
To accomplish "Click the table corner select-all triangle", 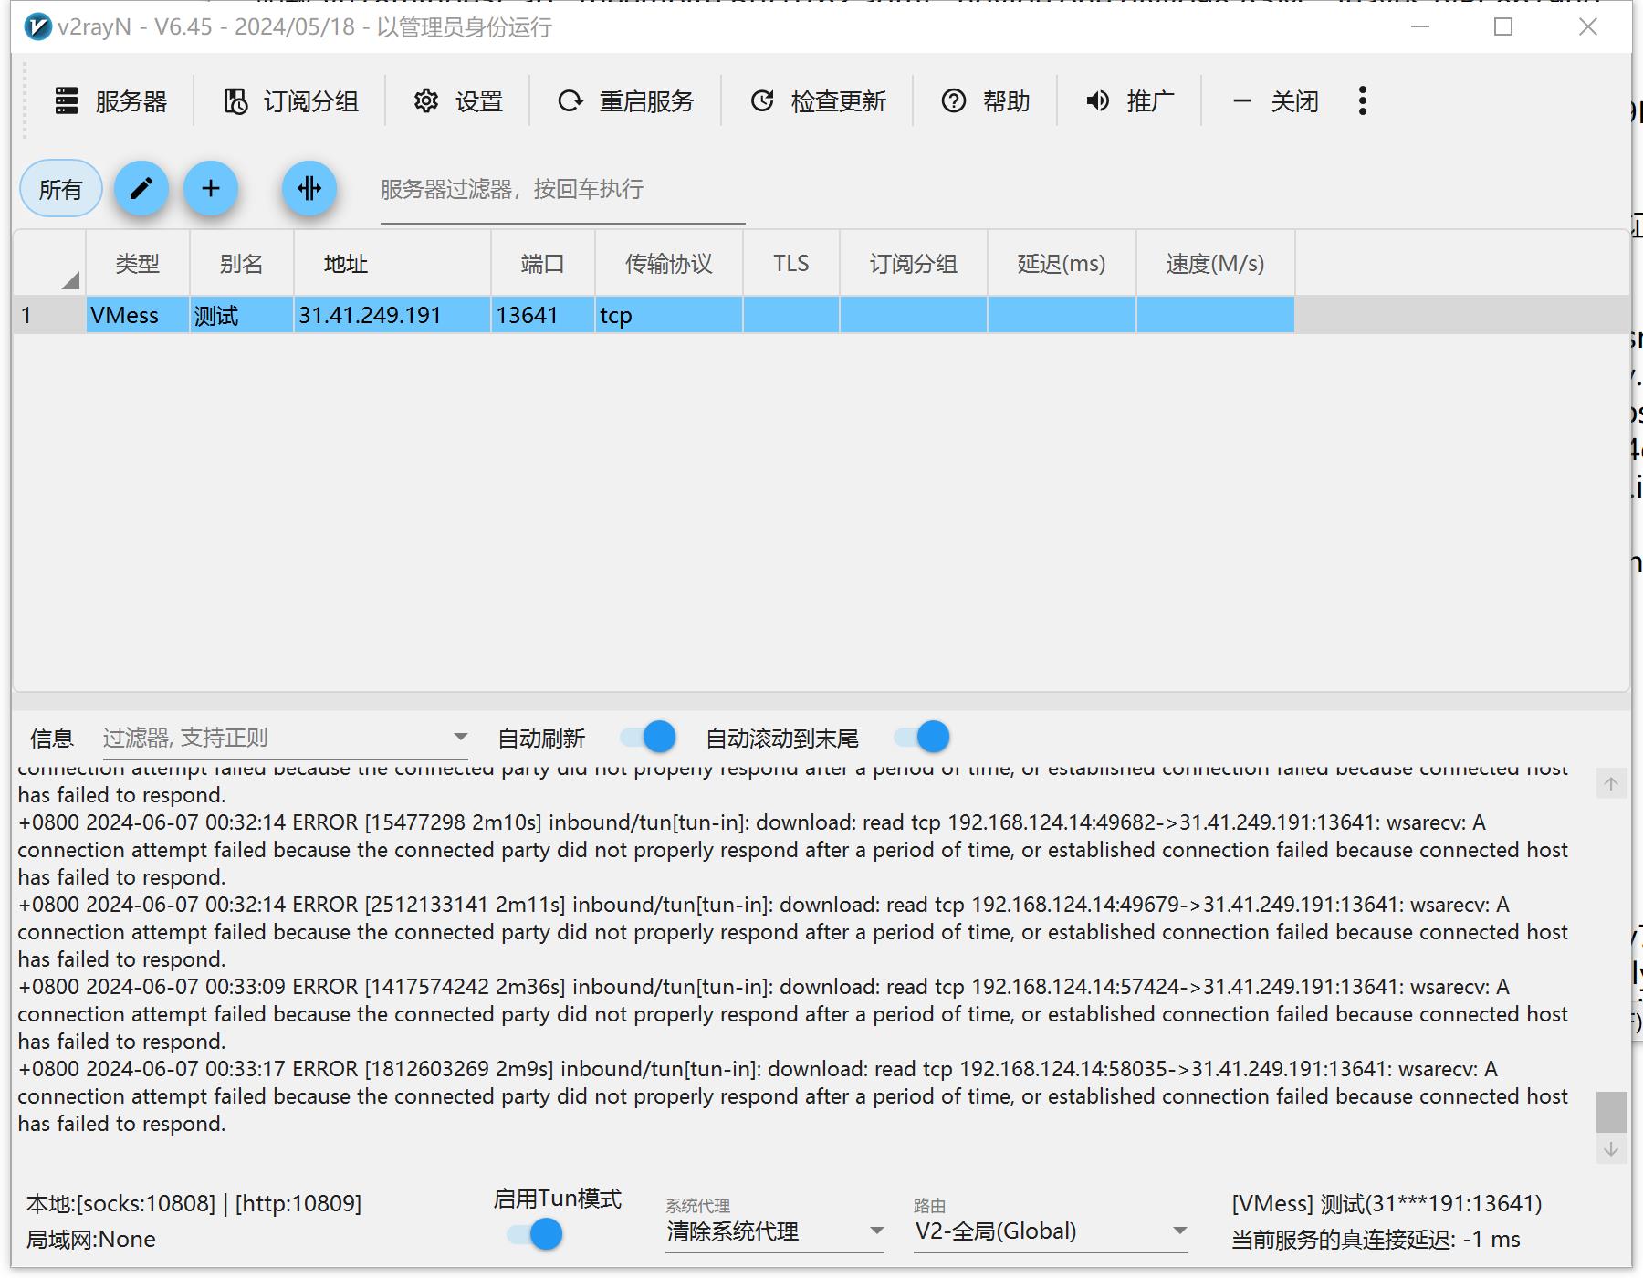I will (x=70, y=280).
